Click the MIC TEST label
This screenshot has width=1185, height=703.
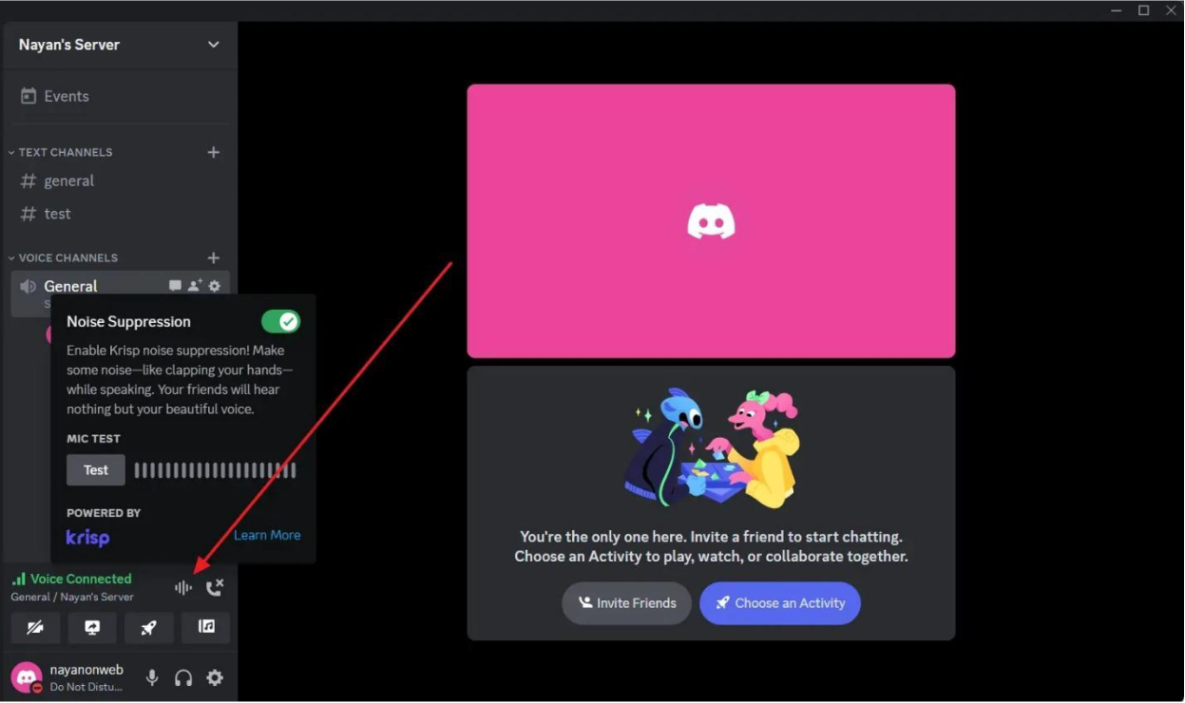point(93,439)
